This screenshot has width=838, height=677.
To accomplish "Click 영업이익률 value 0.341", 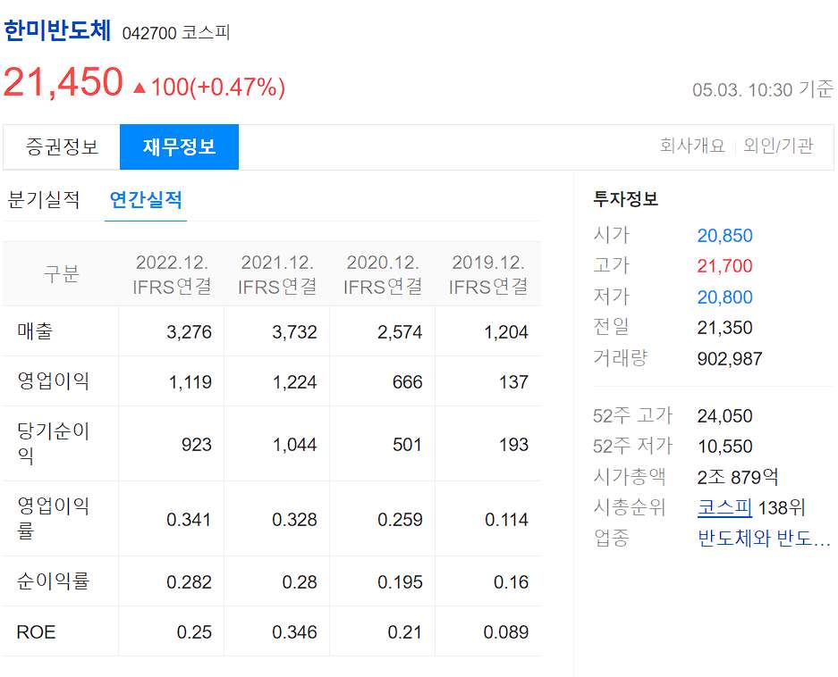I will coord(188,519).
